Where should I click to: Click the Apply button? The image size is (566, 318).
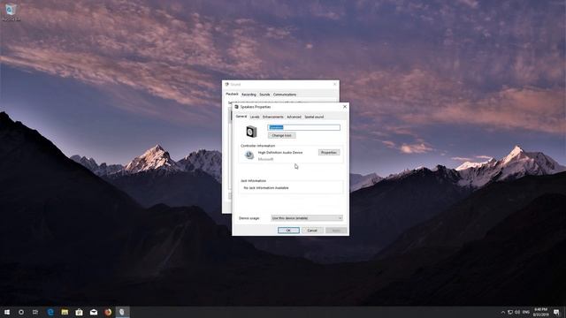click(336, 231)
